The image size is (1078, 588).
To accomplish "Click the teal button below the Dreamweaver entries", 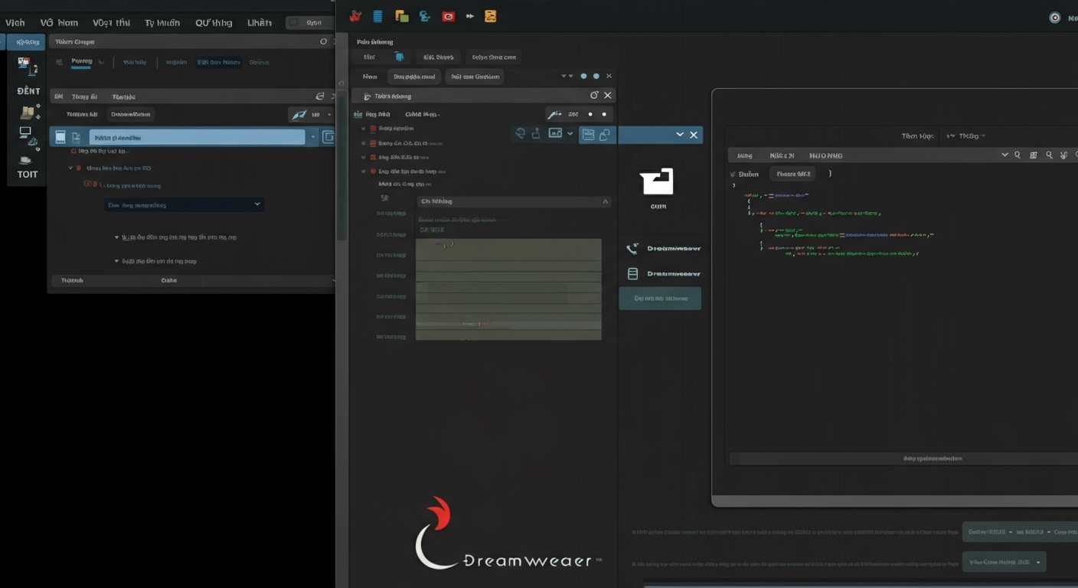I will coord(660,299).
